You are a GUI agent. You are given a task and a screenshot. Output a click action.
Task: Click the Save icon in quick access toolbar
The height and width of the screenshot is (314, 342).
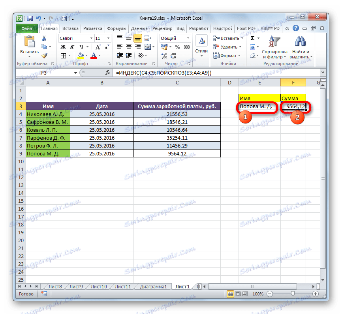click(x=30, y=19)
